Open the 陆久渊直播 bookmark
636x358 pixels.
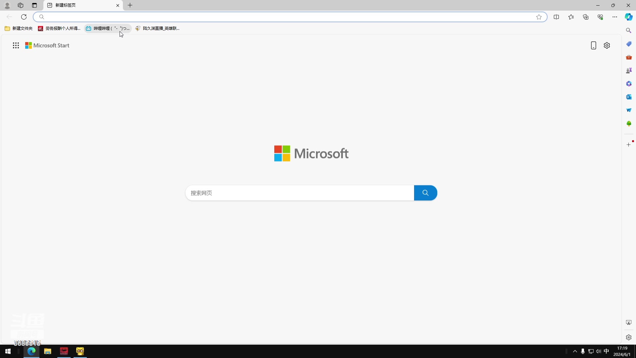click(x=157, y=29)
